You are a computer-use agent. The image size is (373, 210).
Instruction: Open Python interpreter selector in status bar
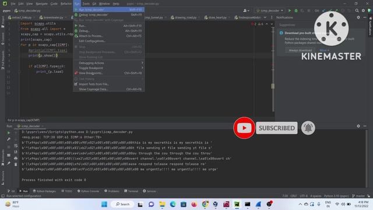point(336,196)
